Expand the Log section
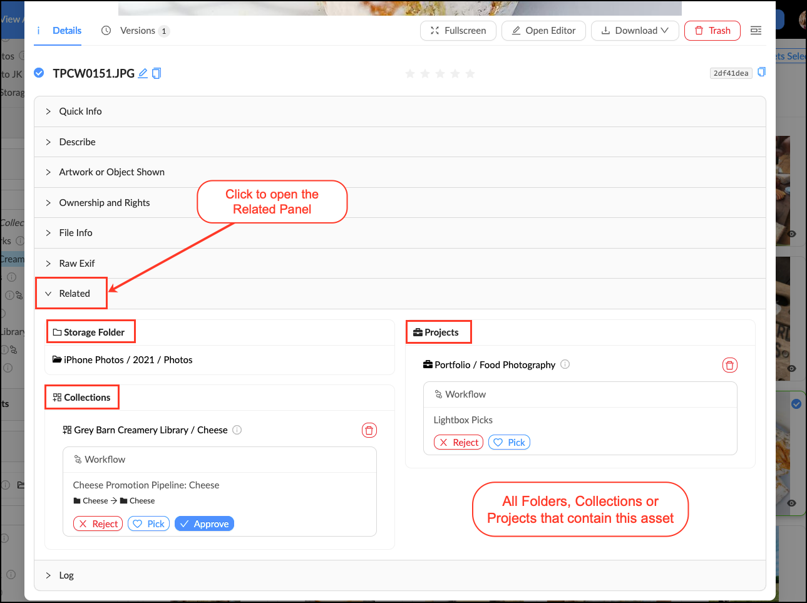 (66, 575)
